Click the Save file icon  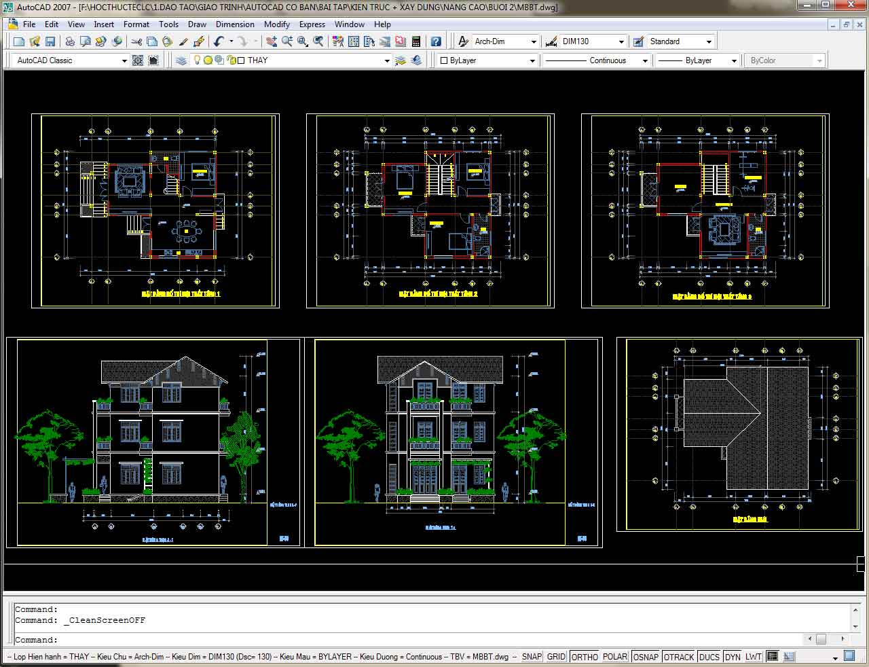pyautogui.click(x=50, y=42)
